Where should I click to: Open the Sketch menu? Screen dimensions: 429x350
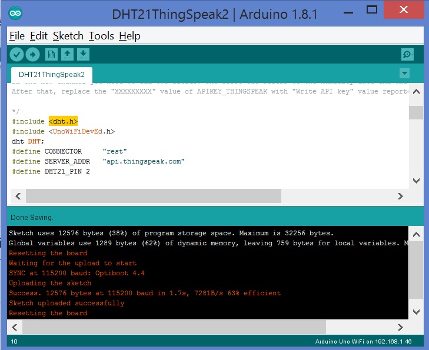point(68,36)
